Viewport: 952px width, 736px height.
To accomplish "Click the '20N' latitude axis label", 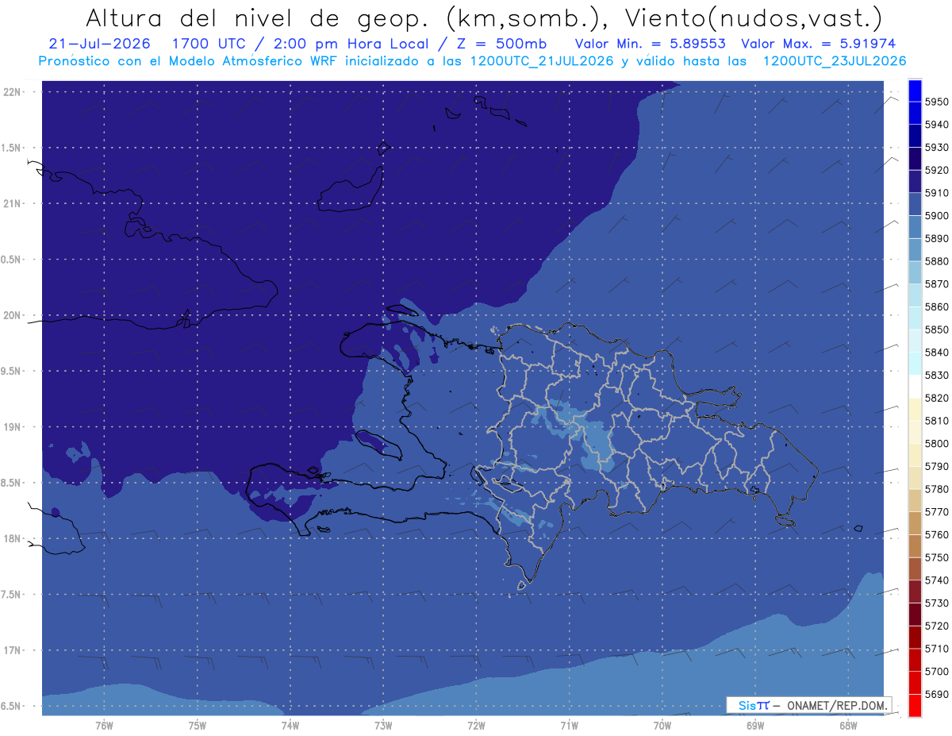I will point(12,315).
